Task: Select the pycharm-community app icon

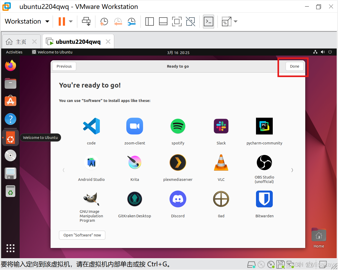Action: [x=264, y=126]
